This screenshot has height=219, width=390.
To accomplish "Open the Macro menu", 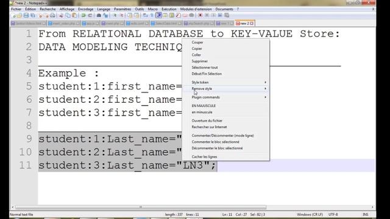I will [153, 9].
